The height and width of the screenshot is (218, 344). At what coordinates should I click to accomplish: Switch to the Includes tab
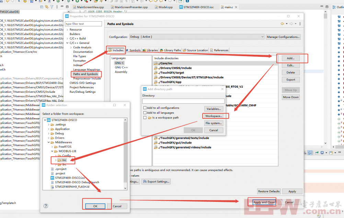(x=116, y=50)
